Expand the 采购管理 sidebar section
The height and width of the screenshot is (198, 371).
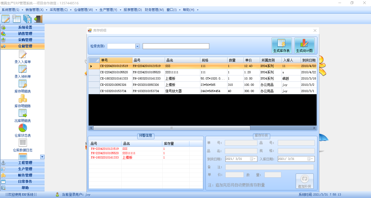tap(23, 40)
